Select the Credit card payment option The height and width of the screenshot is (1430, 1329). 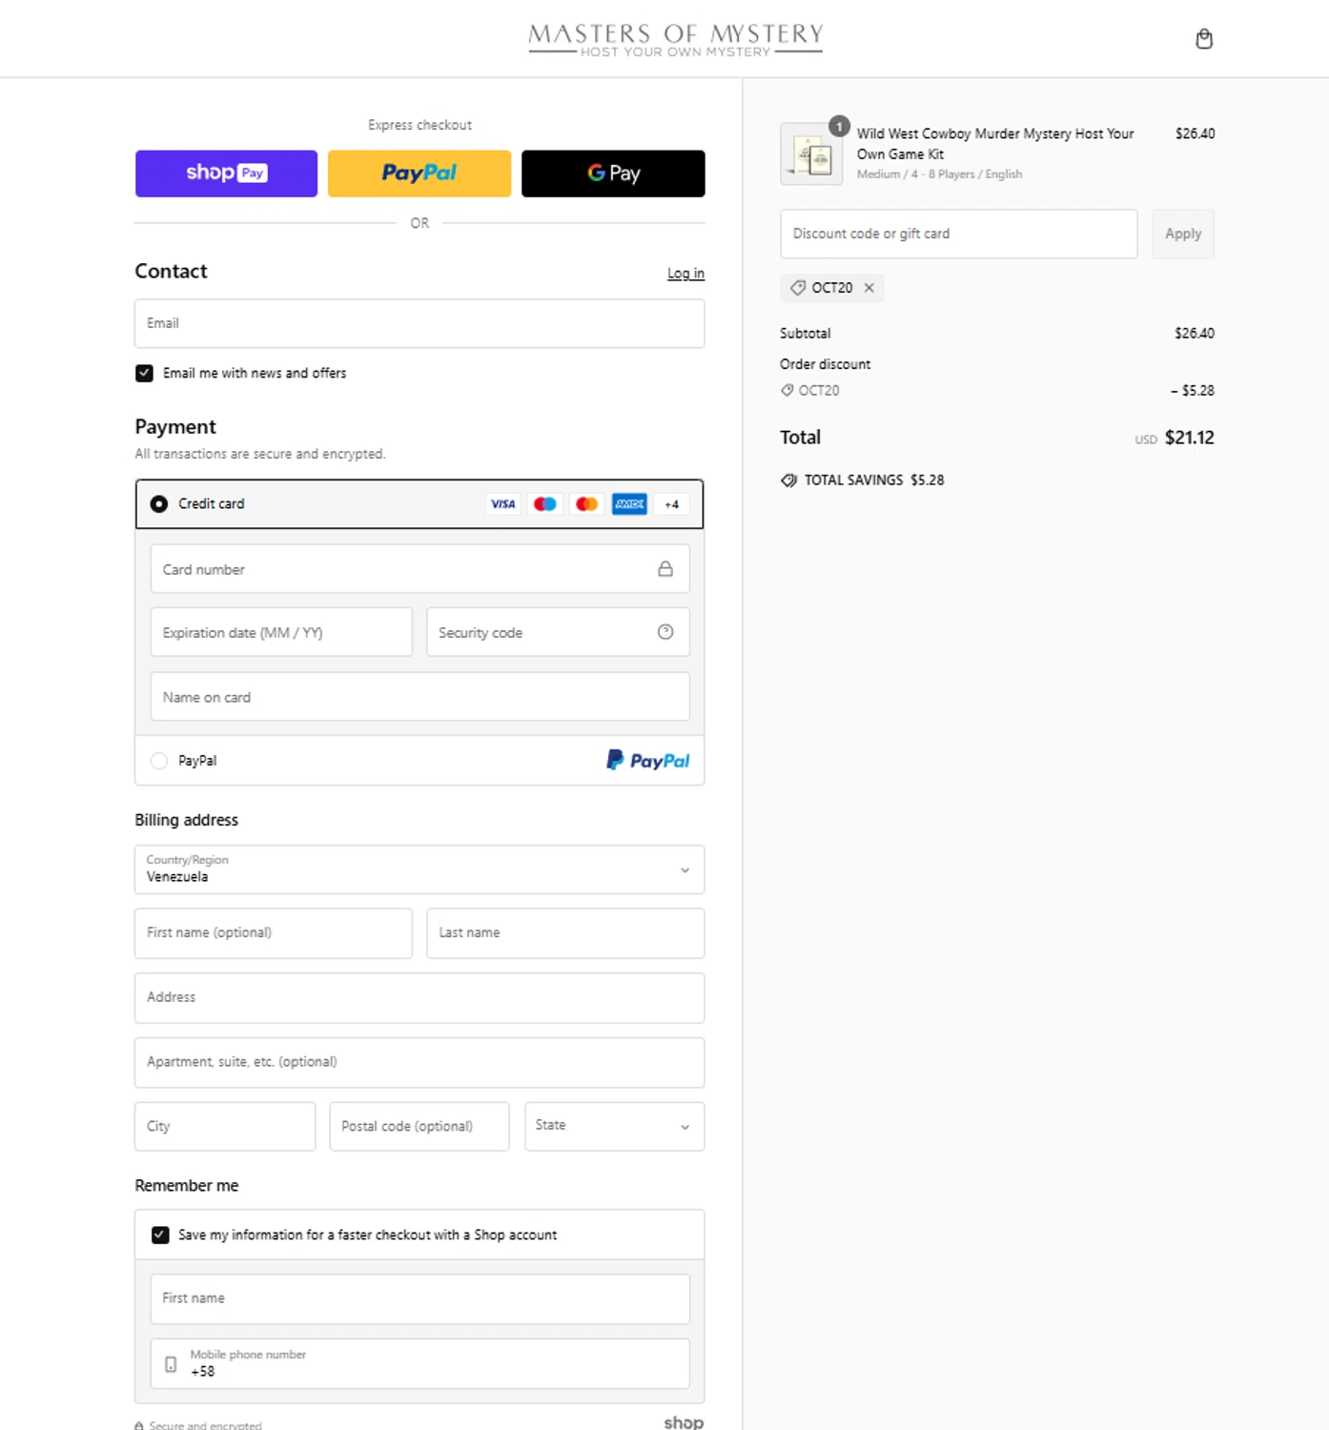(x=159, y=504)
